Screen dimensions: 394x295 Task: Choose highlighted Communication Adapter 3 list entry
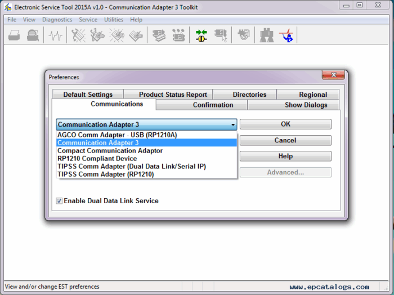coord(146,143)
